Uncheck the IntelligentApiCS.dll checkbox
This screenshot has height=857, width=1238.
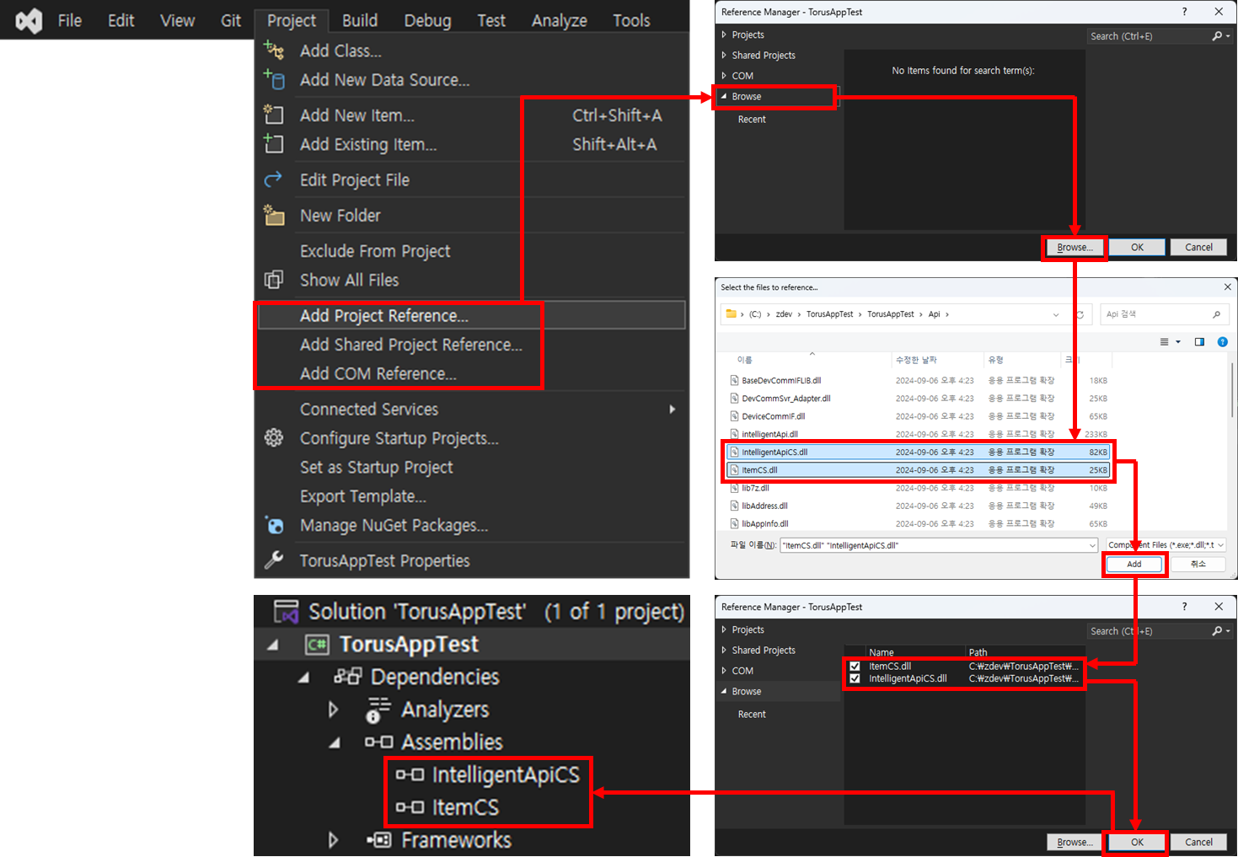tap(855, 678)
